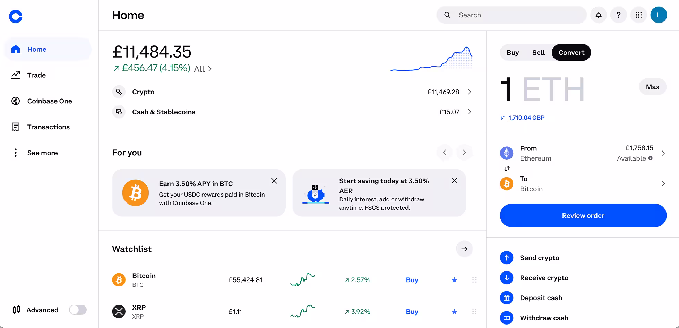Select the Convert tab
The image size is (679, 328).
tap(571, 53)
